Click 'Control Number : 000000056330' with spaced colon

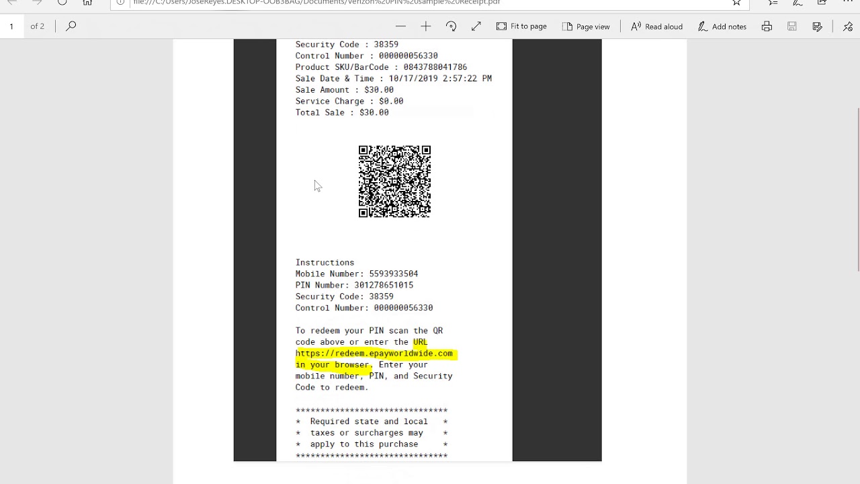pos(367,56)
